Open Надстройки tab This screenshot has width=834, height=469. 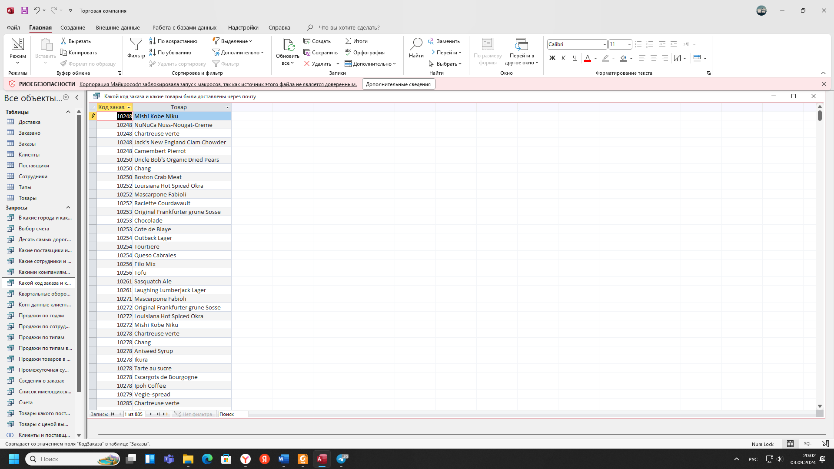point(243,27)
